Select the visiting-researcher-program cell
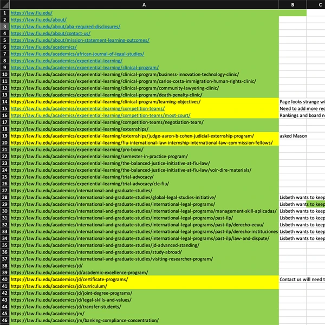The width and height of the screenshot is (325, 325). [x=144, y=259]
